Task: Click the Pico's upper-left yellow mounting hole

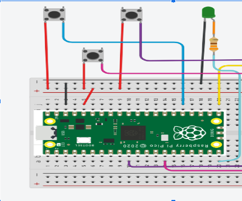Action: 50,122
